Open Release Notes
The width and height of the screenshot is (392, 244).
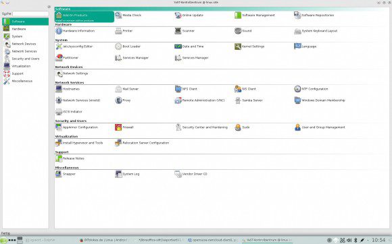click(x=70, y=158)
